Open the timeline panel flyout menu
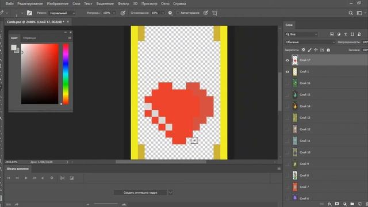Viewport: 368px width, 207px height. click(279, 168)
